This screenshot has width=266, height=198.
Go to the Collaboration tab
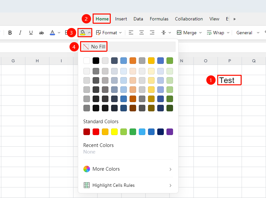pyautogui.click(x=189, y=19)
